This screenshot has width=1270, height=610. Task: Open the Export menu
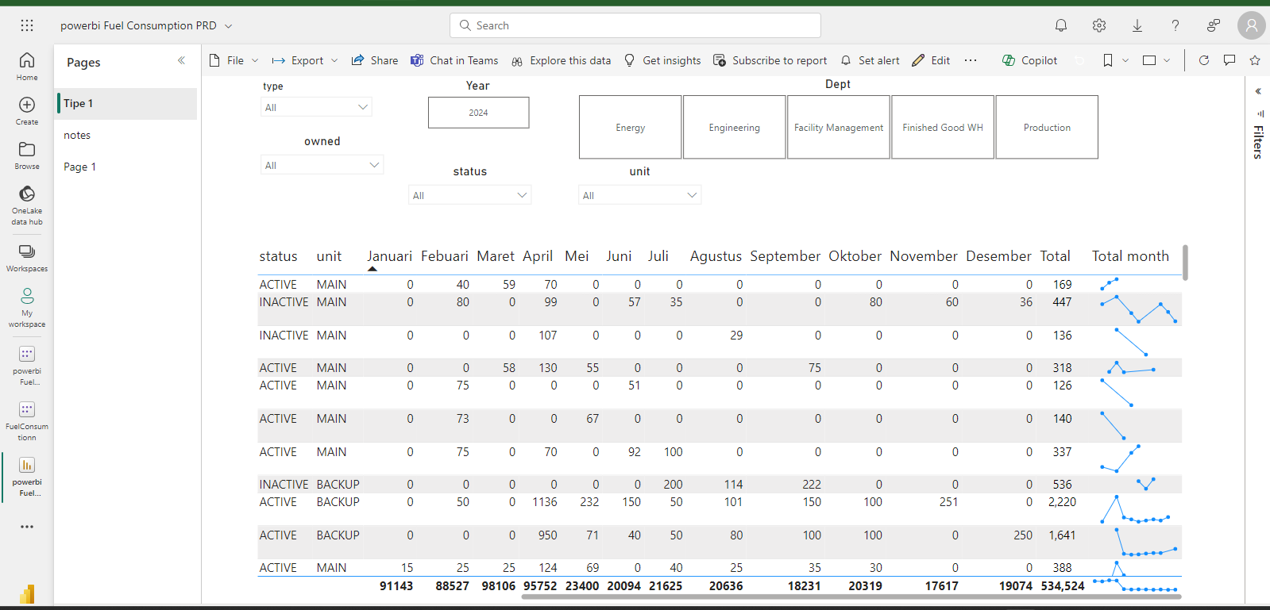click(305, 60)
